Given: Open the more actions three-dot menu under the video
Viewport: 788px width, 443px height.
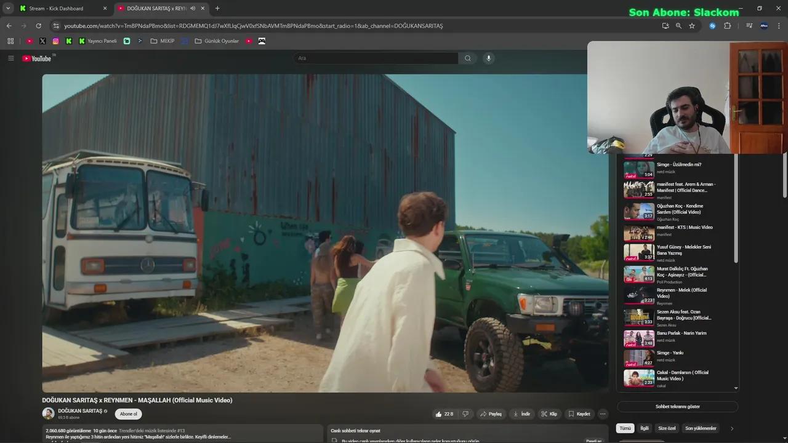Looking at the screenshot, I should click(603, 414).
